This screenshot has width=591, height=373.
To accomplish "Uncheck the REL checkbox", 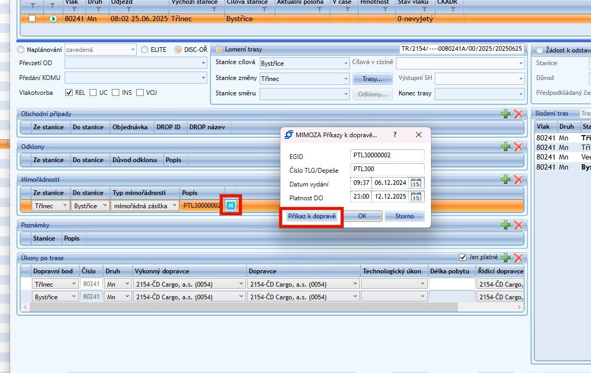I will click(68, 93).
